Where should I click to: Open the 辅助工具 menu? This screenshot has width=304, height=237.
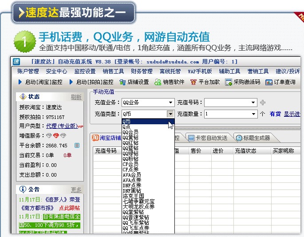(229, 71)
